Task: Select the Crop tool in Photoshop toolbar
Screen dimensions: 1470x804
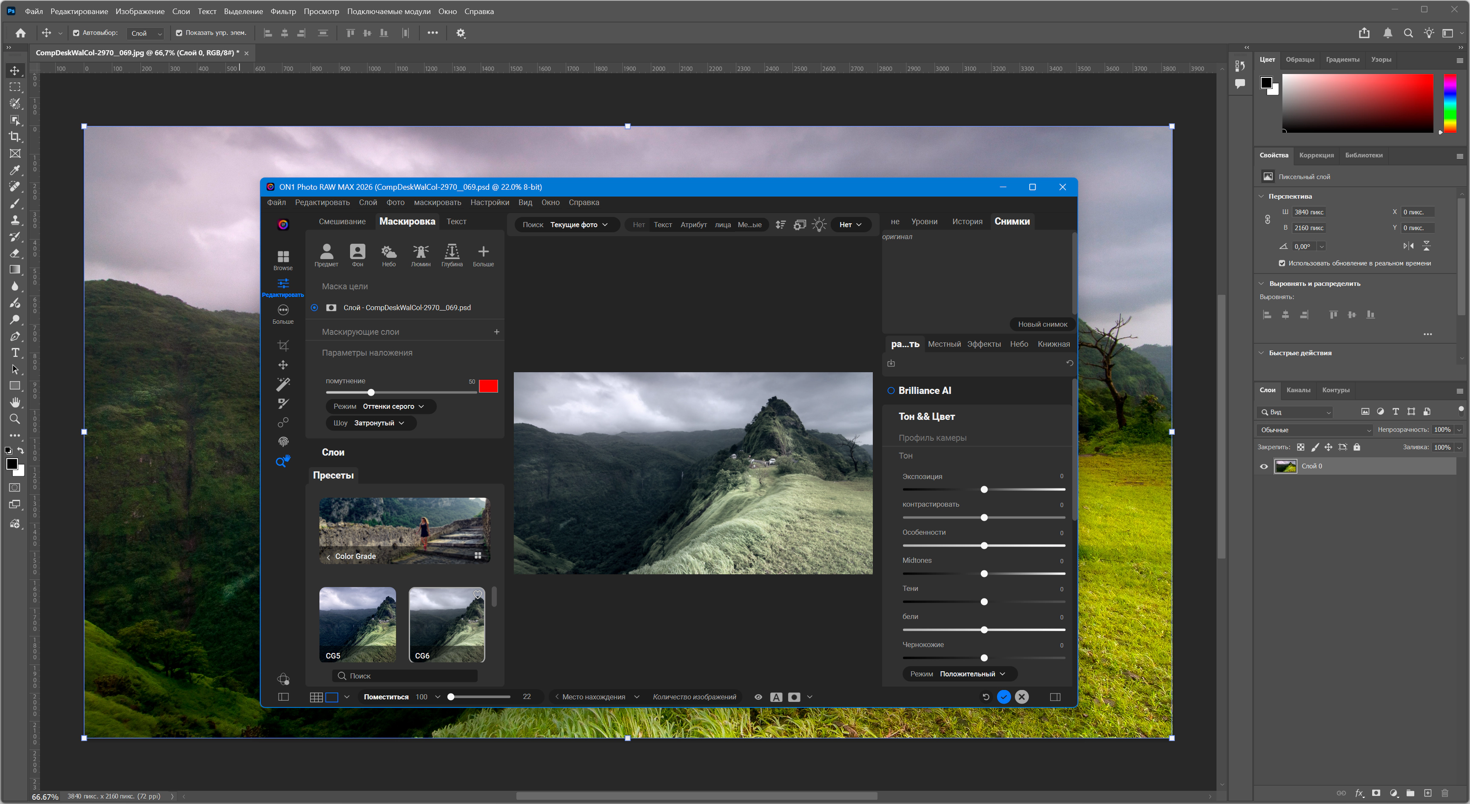Action: pos(15,137)
